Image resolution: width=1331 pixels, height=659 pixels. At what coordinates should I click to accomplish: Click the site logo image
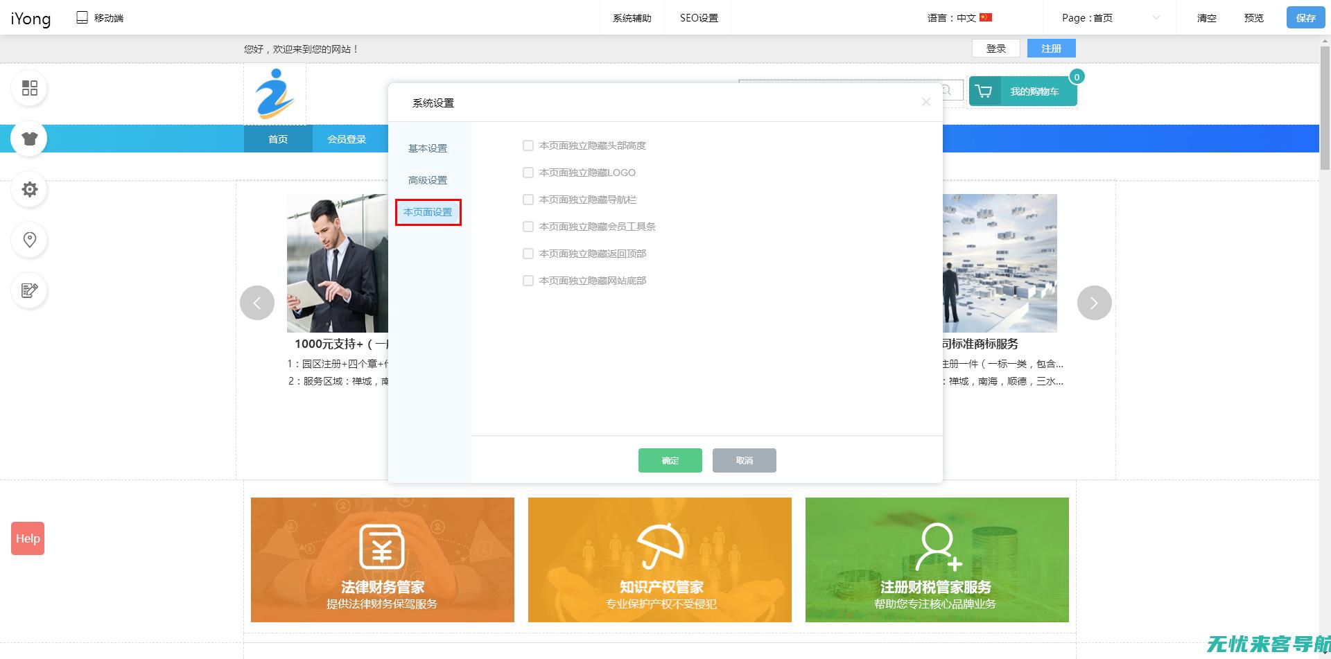[275, 94]
